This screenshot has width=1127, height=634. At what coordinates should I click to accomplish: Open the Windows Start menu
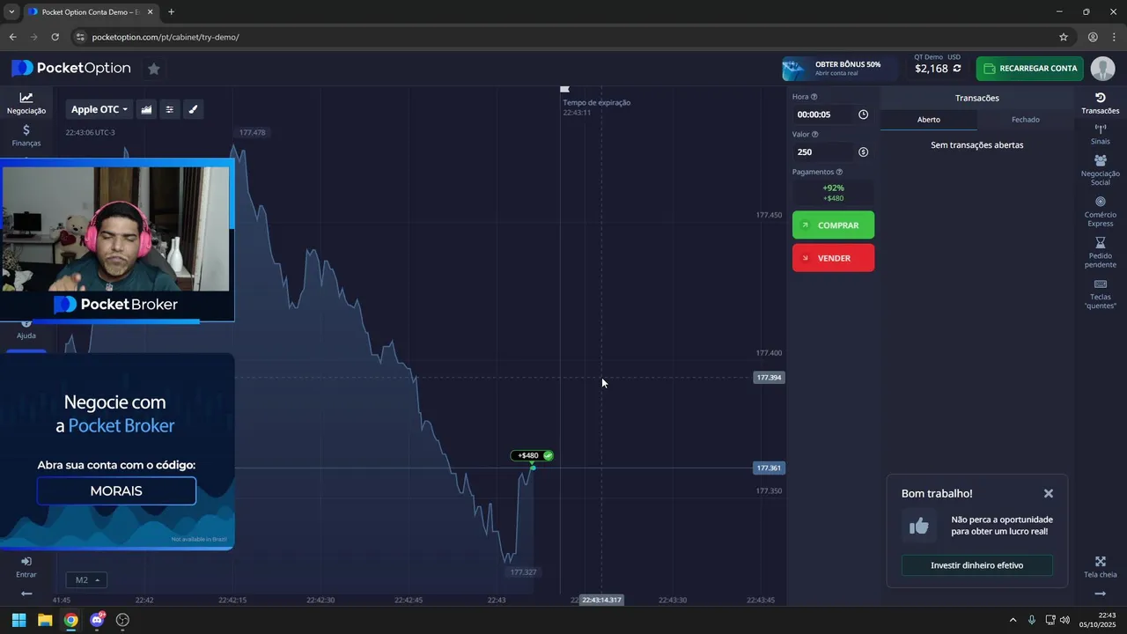(18, 620)
